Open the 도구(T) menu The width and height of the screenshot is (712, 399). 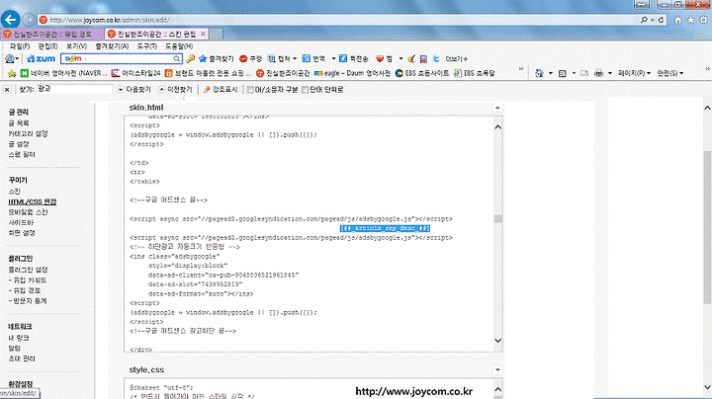[x=146, y=46]
